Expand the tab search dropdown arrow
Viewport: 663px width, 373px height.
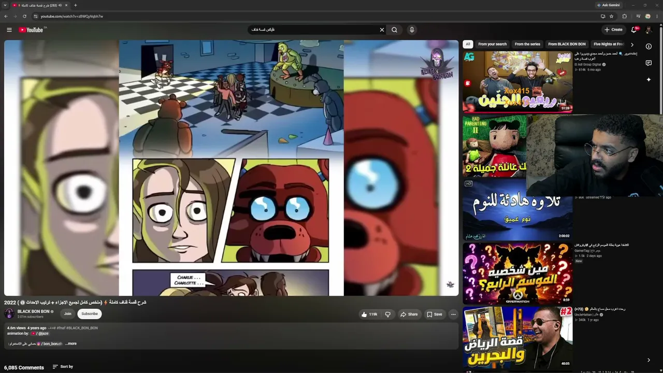point(5,5)
